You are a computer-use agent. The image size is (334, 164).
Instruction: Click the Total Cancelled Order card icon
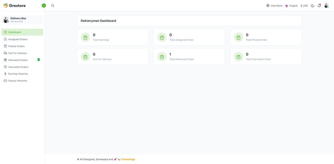point(238,57)
